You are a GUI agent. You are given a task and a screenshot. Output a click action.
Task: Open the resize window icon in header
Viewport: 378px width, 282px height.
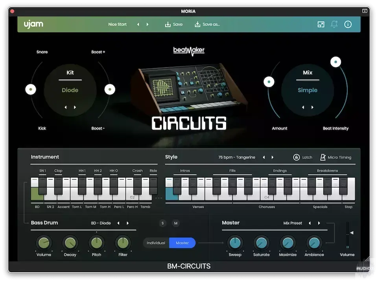(x=321, y=24)
